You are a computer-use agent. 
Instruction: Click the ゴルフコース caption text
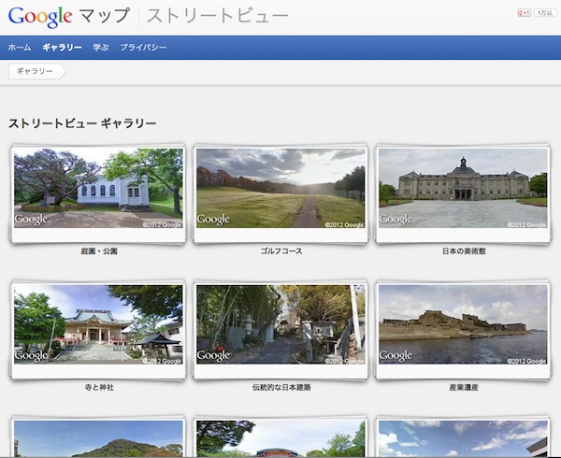[280, 251]
